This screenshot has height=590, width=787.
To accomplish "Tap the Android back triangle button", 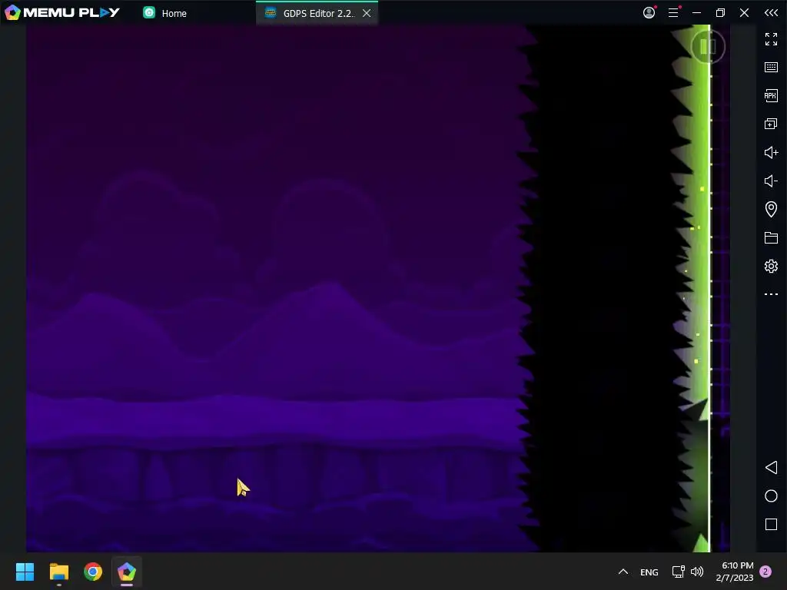I will pyautogui.click(x=771, y=468).
